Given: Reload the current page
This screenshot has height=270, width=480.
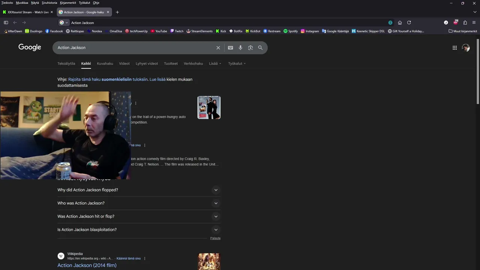Looking at the screenshot, I should pos(409,22).
